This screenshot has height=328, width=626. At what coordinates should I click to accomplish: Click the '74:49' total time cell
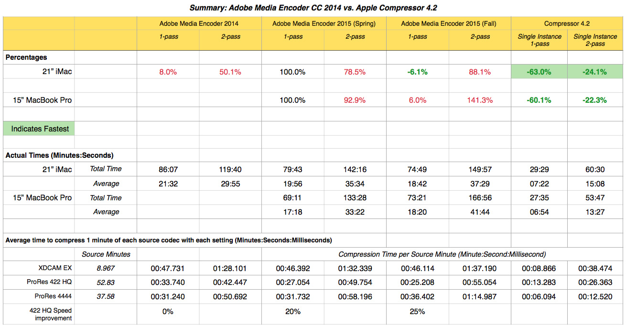tap(417, 169)
